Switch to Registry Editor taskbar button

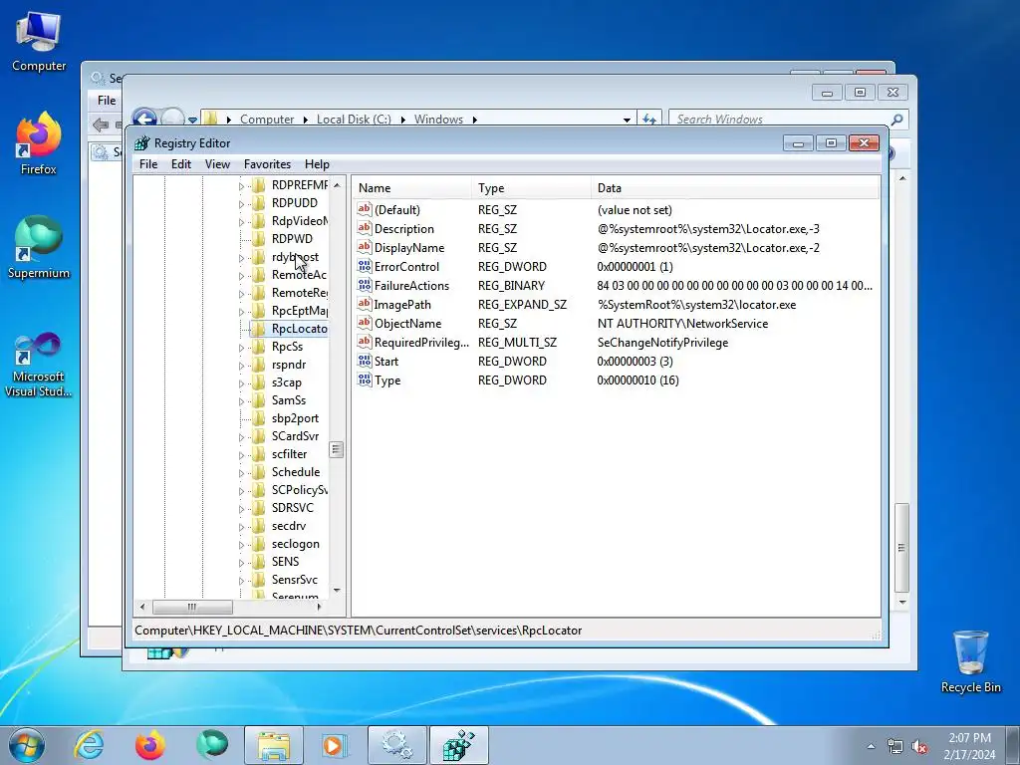[458, 745]
